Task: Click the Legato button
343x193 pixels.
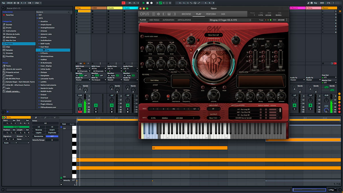Action: pyautogui.click(x=39, y=133)
